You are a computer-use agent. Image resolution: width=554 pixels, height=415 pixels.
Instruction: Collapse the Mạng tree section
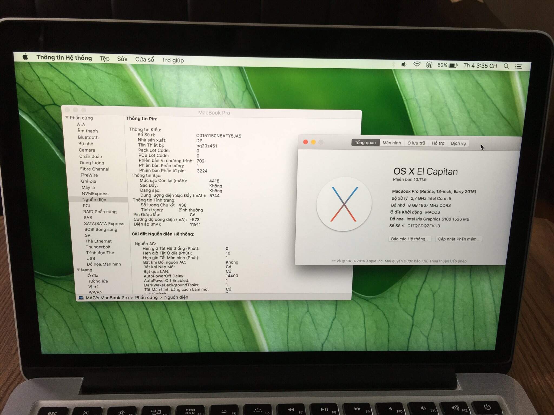78,270
